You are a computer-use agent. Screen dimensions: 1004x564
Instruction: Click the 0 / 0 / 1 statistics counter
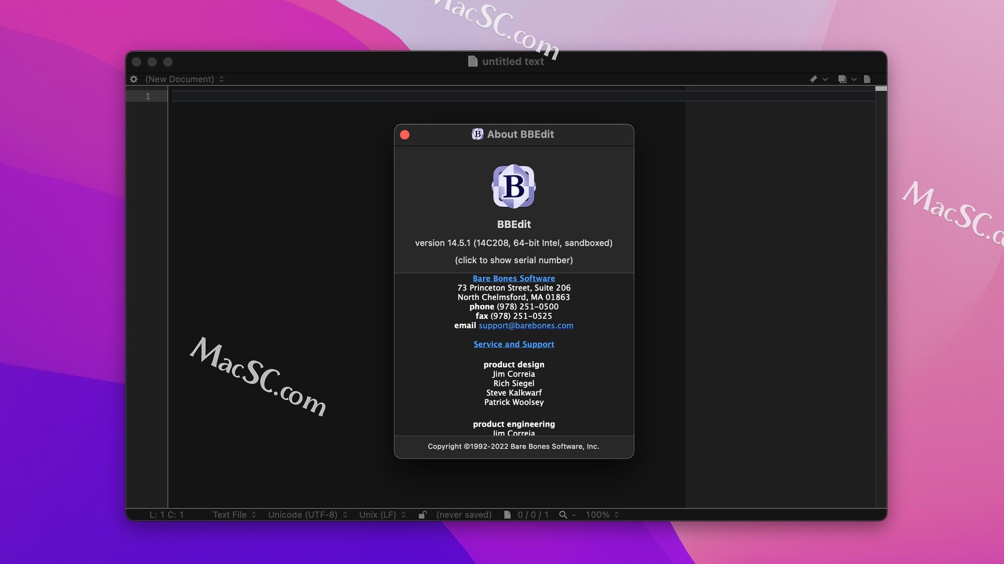tap(533, 514)
